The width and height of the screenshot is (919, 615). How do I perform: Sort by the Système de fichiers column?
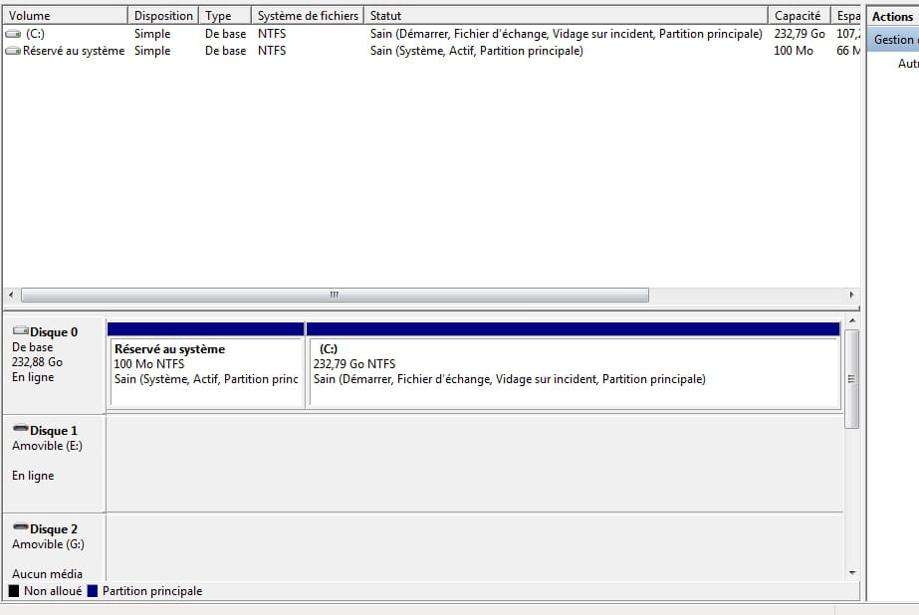tap(307, 16)
